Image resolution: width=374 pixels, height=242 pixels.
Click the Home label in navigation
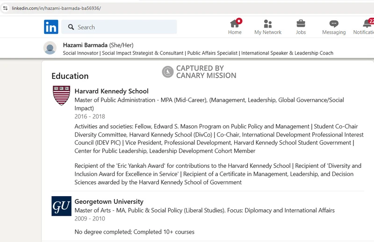coord(235,32)
